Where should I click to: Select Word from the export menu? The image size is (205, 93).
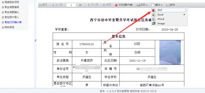point(169,19)
